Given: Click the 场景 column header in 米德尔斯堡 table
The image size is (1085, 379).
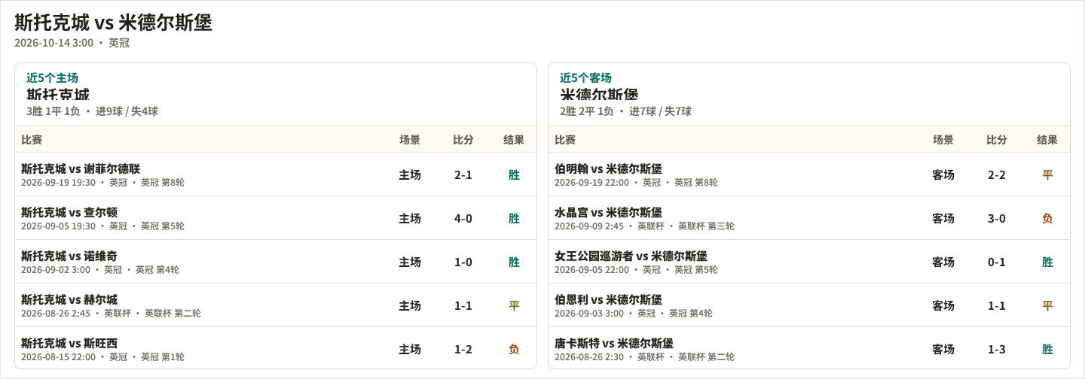Looking at the screenshot, I should coord(943,140).
